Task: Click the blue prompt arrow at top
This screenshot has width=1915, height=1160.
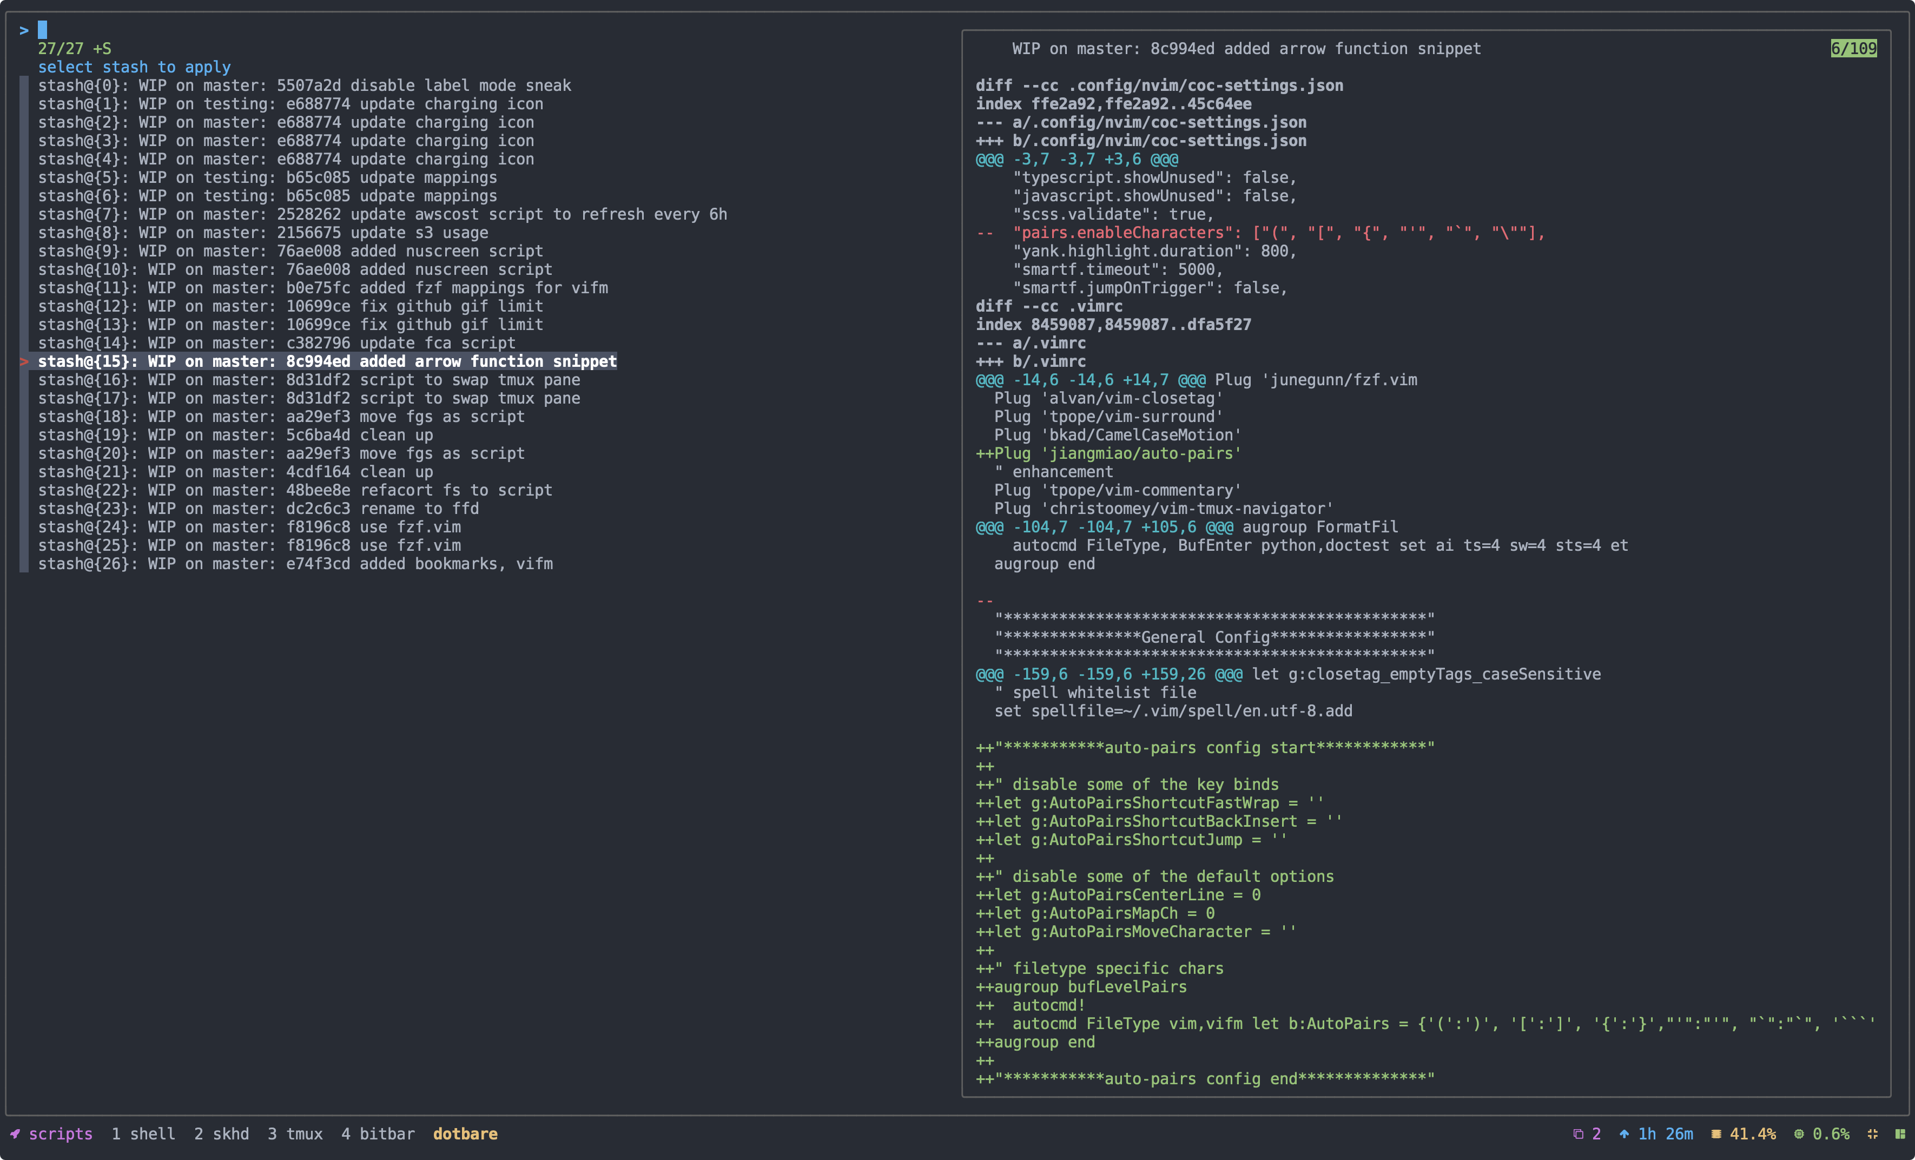Action: pyautogui.click(x=24, y=30)
